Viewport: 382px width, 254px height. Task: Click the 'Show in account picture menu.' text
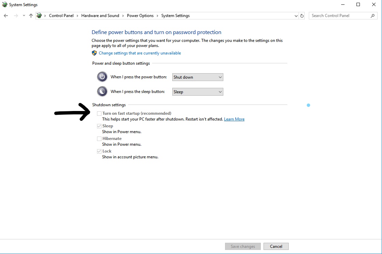coord(130,157)
